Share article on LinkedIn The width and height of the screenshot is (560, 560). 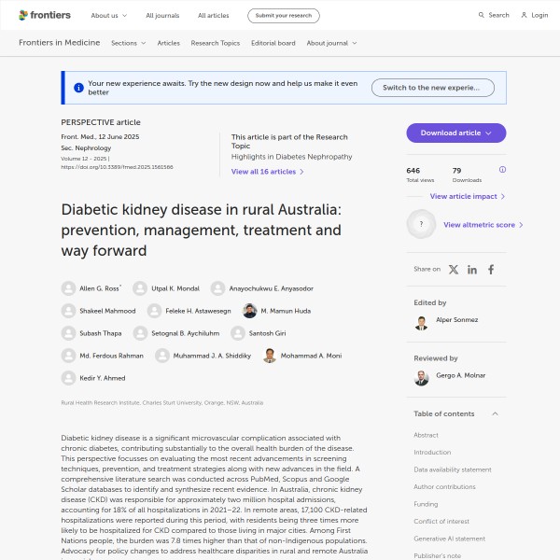point(472,269)
